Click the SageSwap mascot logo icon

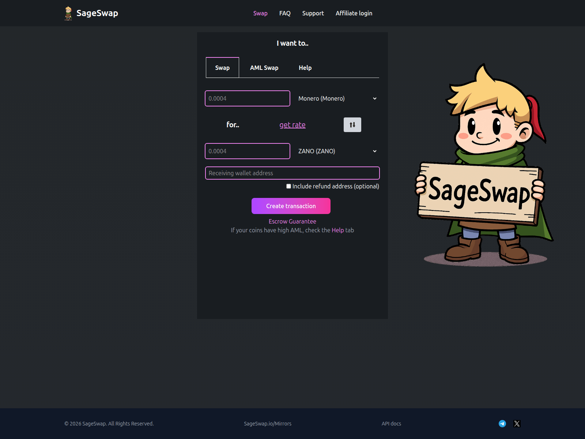tap(68, 13)
